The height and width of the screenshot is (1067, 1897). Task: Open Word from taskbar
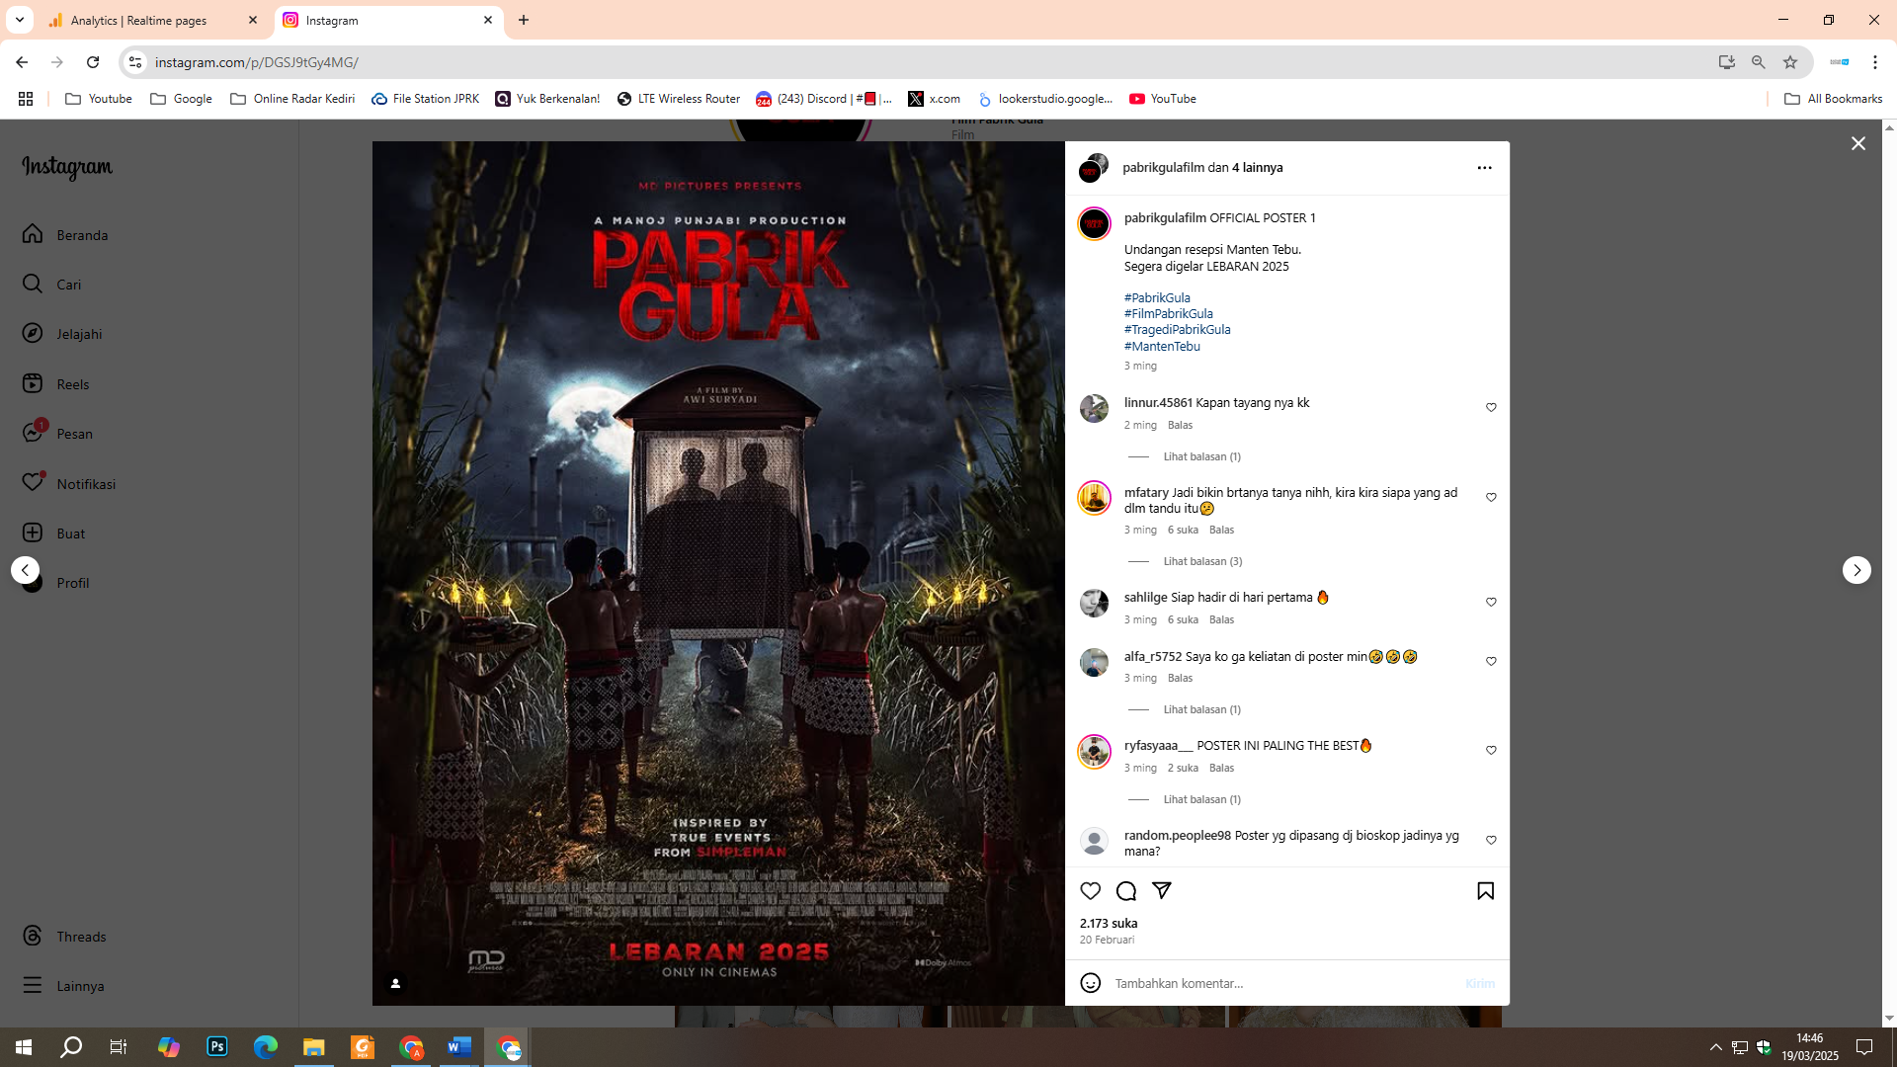(x=459, y=1047)
